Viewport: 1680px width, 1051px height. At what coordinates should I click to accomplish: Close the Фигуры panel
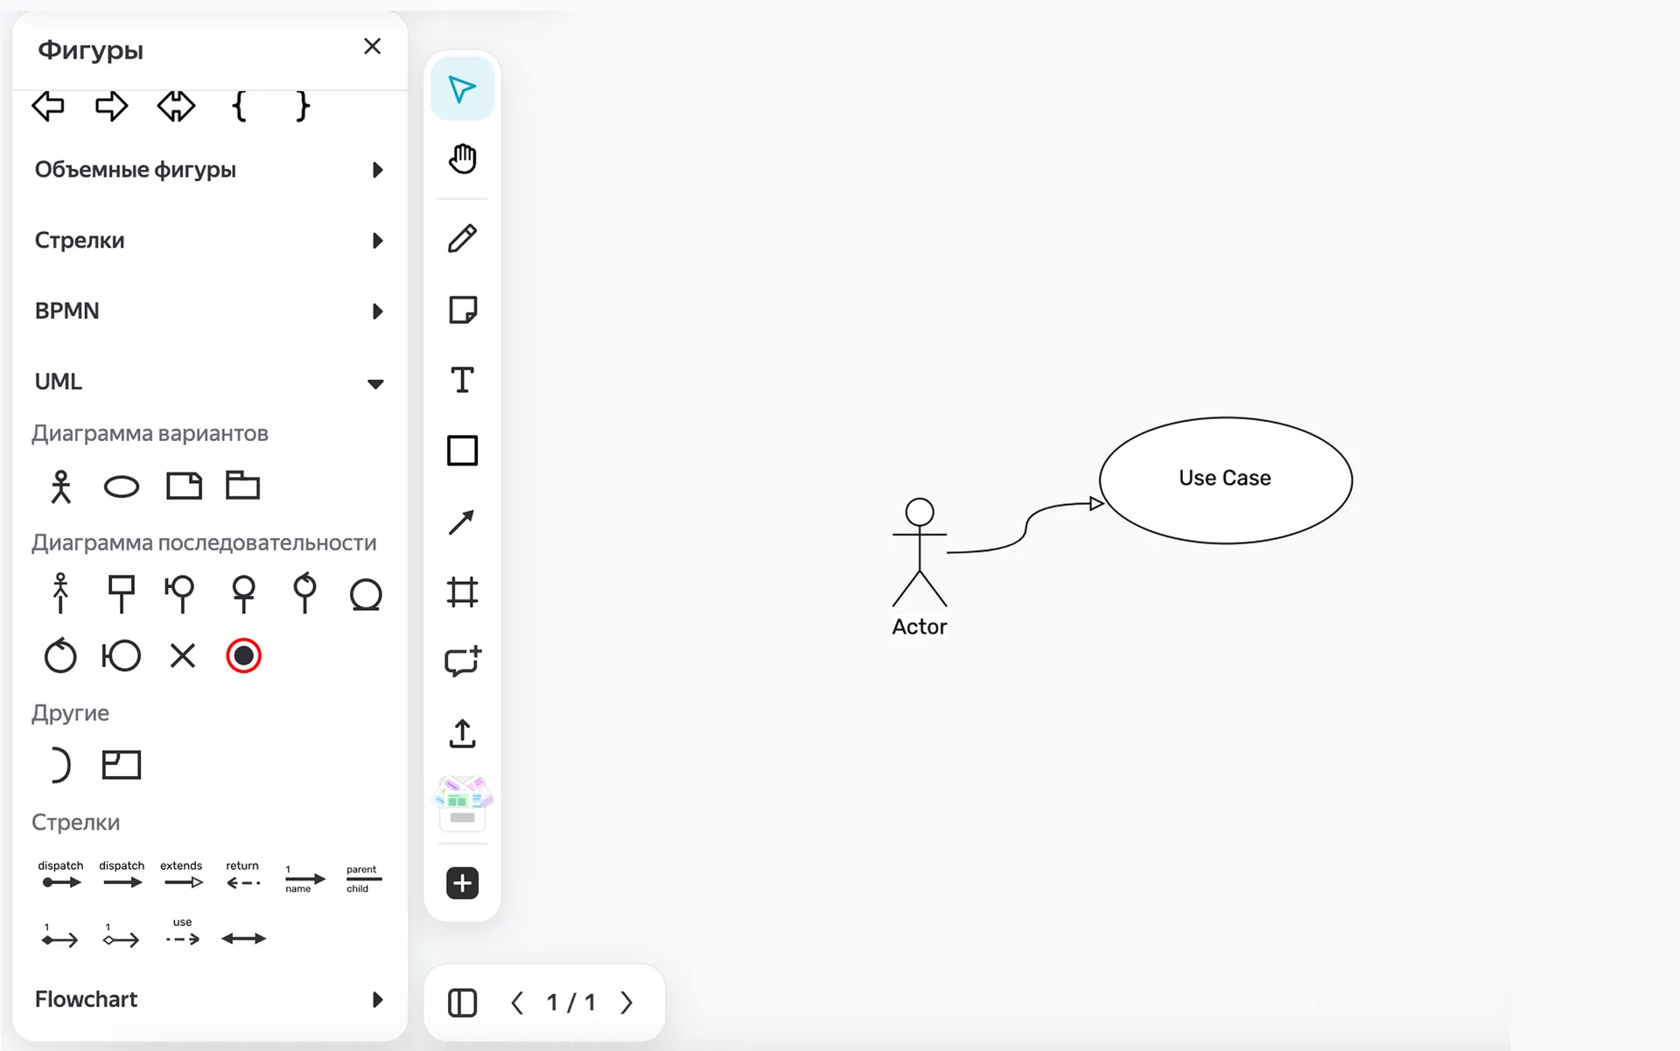[x=372, y=46]
